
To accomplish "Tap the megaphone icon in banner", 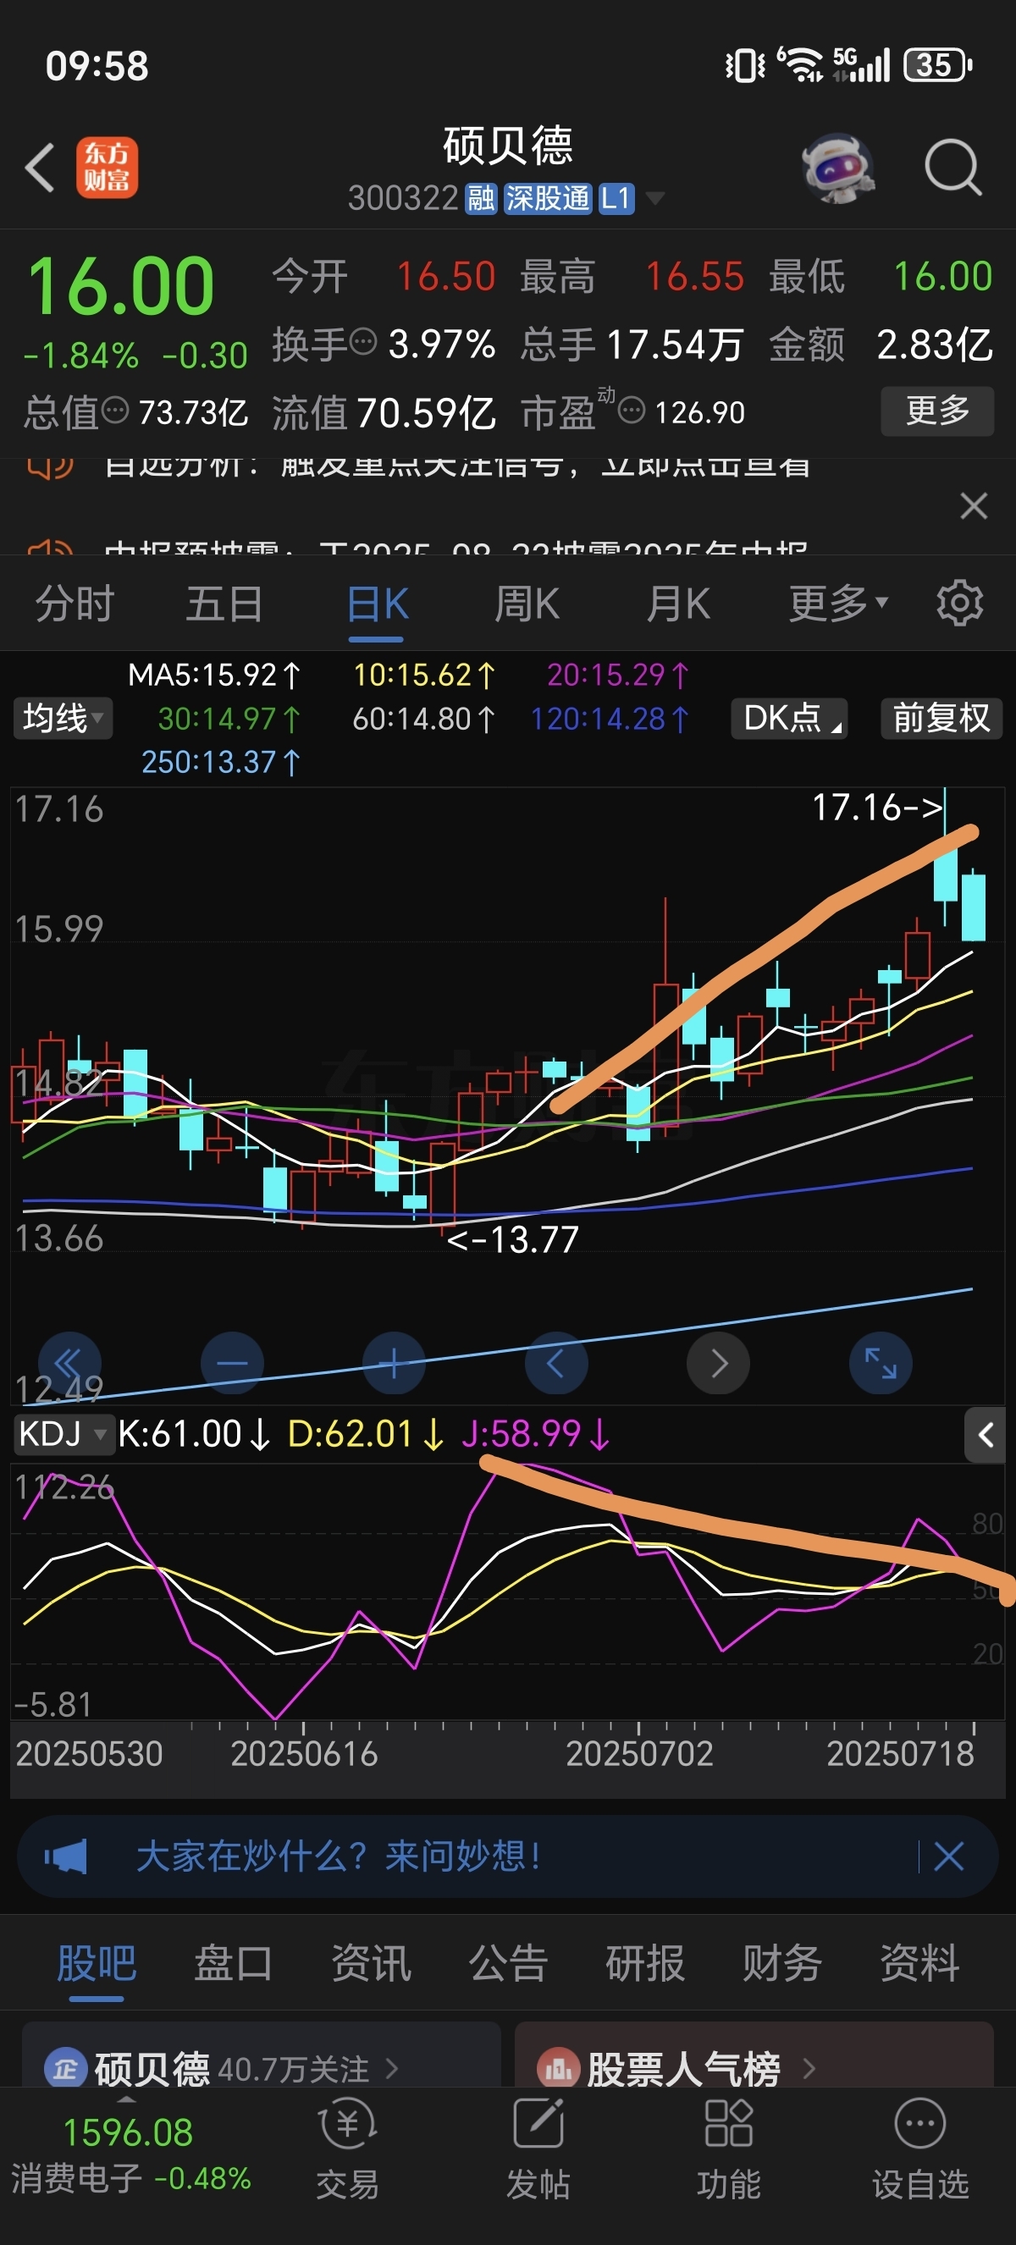I will click(x=66, y=1856).
